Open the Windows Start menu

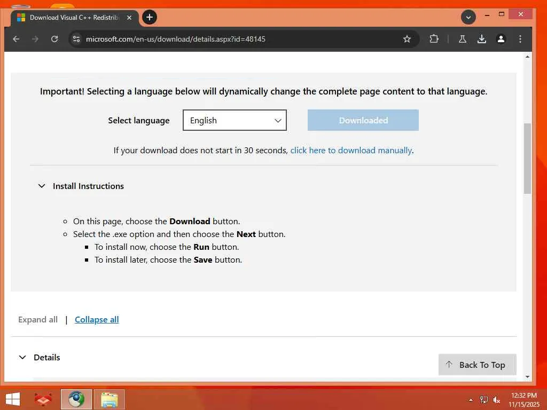coord(13,399)
